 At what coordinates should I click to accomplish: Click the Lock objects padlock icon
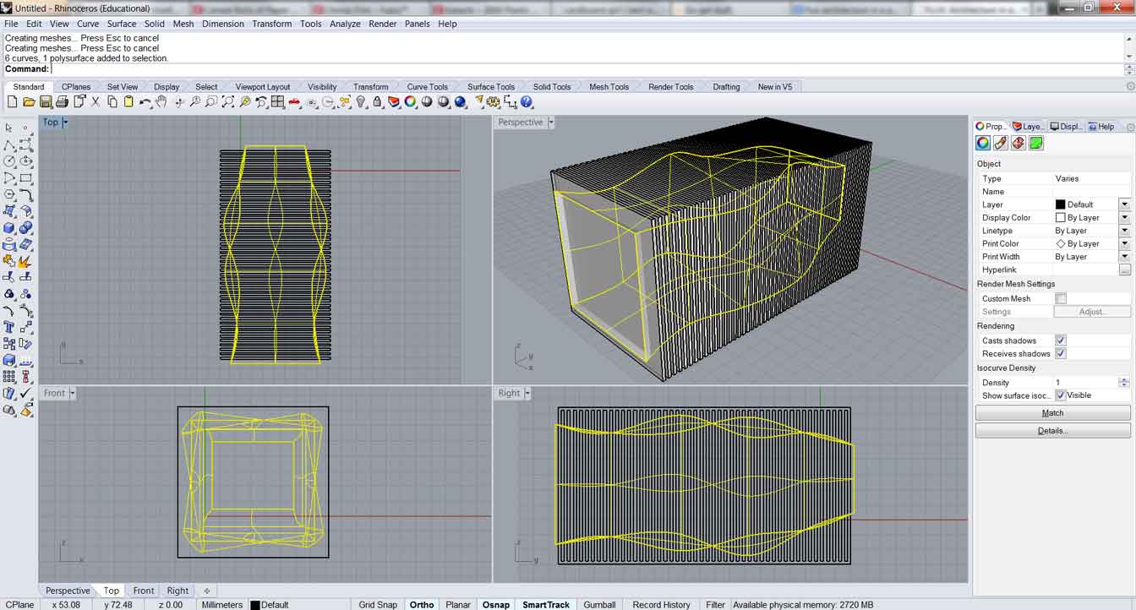[x=377, y=102]
